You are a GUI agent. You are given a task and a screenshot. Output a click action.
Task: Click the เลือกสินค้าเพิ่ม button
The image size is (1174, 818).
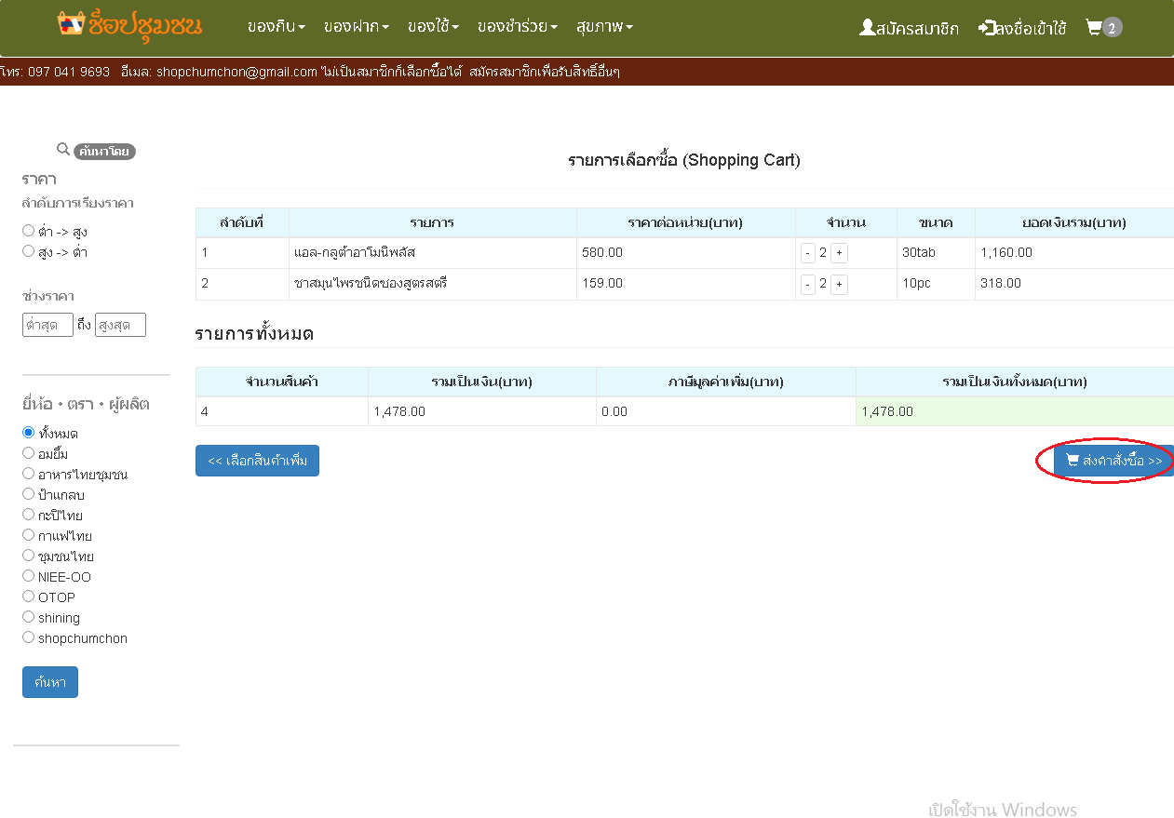pos(257,461)
